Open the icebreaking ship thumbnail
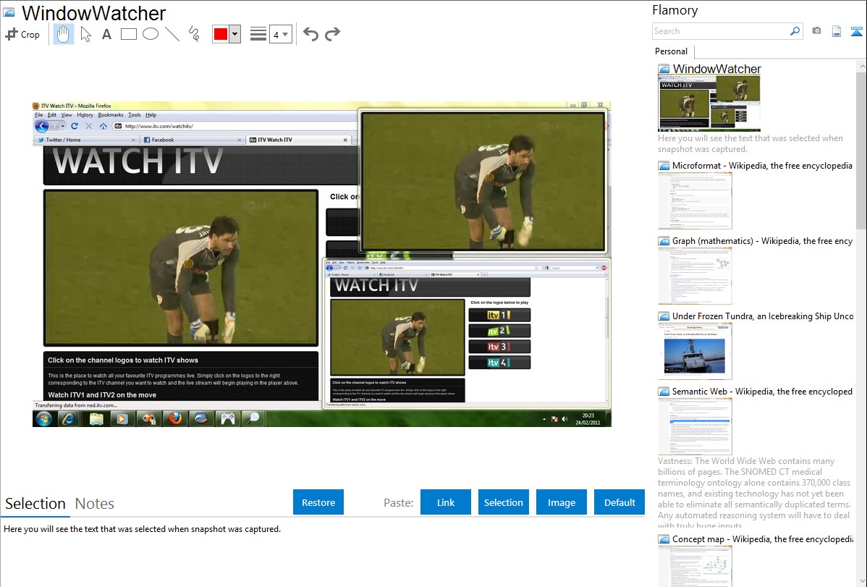The image size is (867, 587). click(695, 351)
